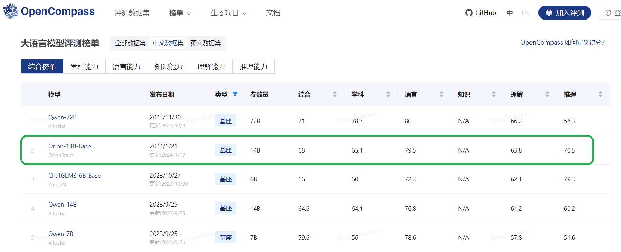Sort by 知识 score column
Screen dimensions: 621x252
pos(494,95)
